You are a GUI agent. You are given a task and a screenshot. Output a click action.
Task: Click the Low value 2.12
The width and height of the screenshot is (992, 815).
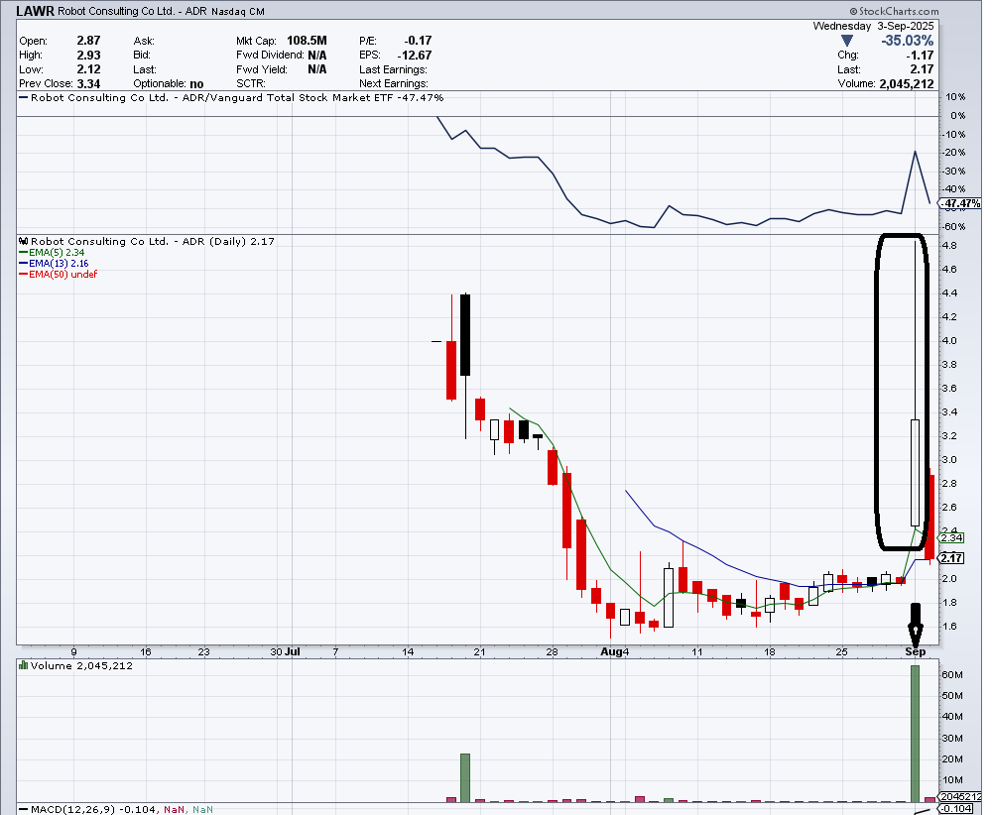[88, 69]
